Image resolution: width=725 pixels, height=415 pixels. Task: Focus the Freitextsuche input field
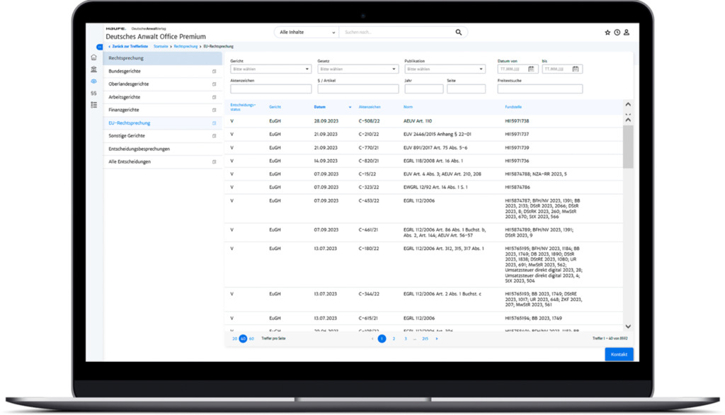pos(540,89)
